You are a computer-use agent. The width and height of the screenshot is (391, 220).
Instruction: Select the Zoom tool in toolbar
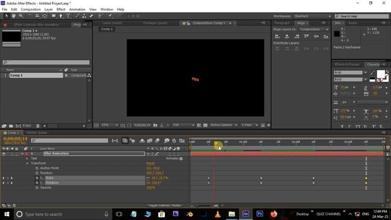click(x=21, y=16)
